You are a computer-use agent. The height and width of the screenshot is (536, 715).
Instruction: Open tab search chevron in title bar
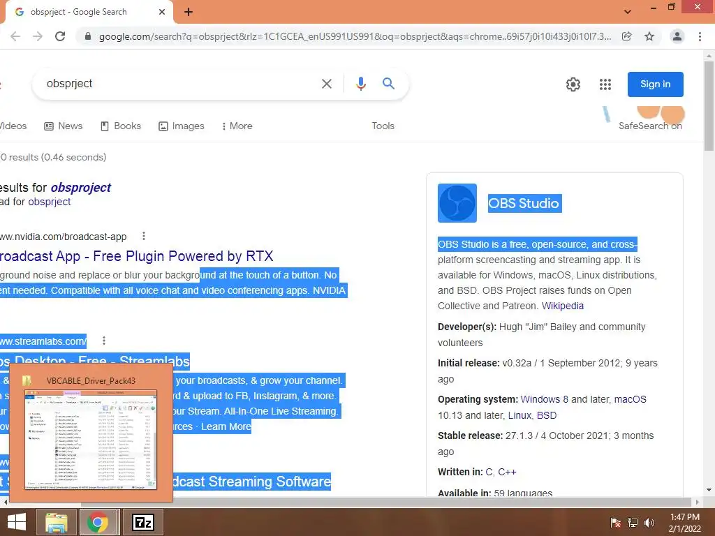tap(628, 12)
